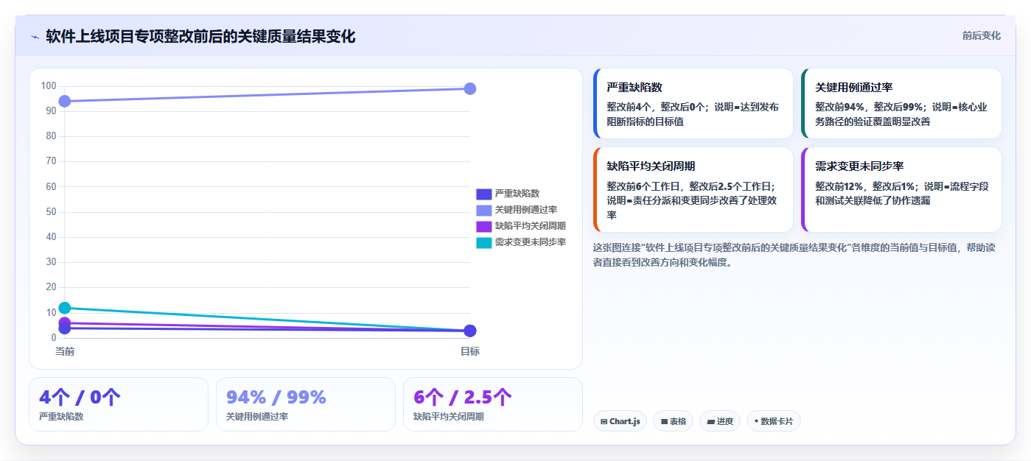Click the cyan 需求变更未同步率 point at 当前
The image size is (1031, 461).
[x=65, y=308]
